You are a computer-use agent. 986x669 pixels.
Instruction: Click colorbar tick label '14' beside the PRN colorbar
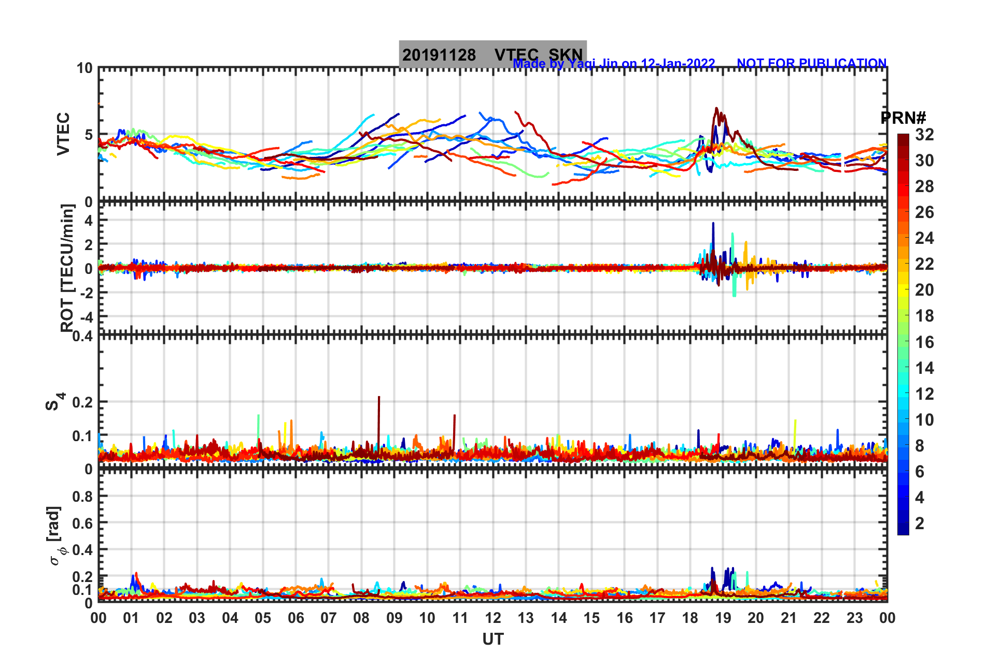pos(924,368)
